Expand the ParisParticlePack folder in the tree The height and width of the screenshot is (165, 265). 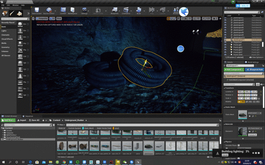coord(3,137)
